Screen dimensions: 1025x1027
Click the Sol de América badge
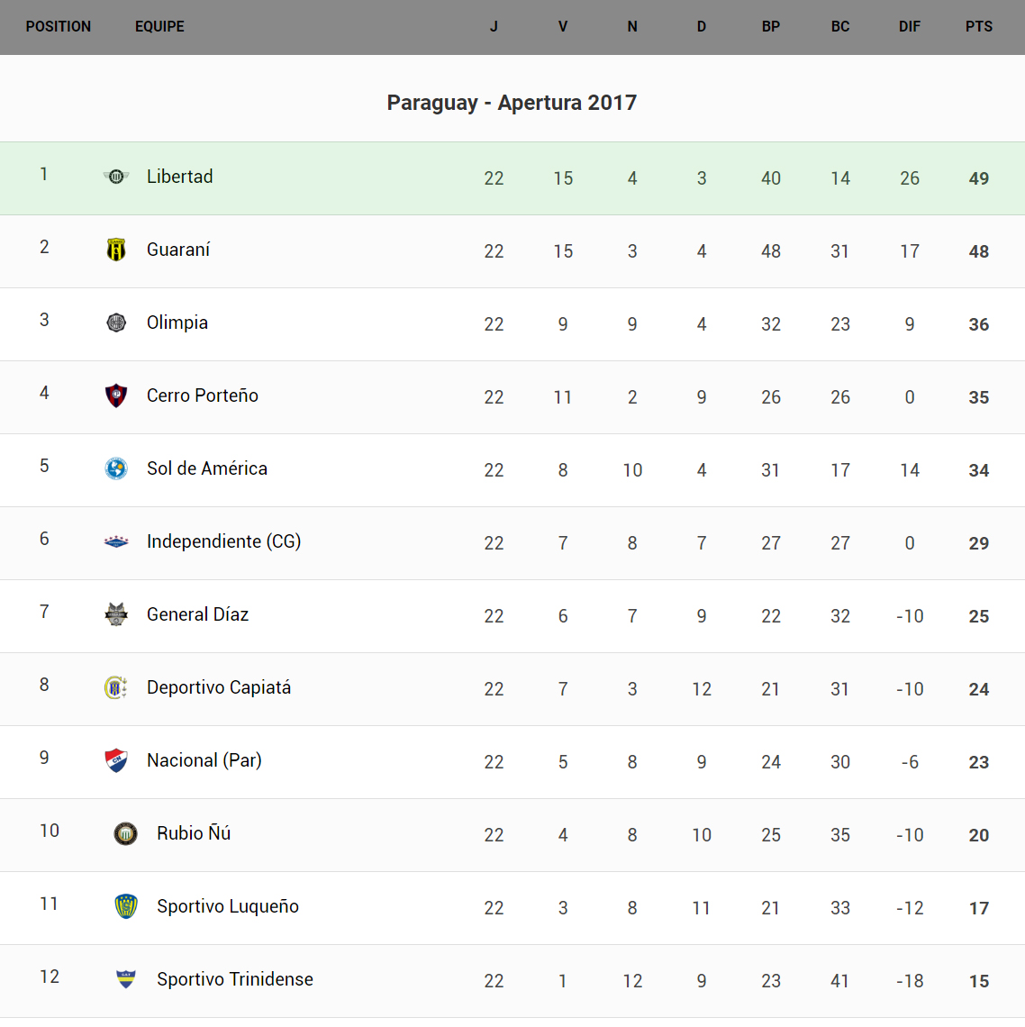coord(116,468)
